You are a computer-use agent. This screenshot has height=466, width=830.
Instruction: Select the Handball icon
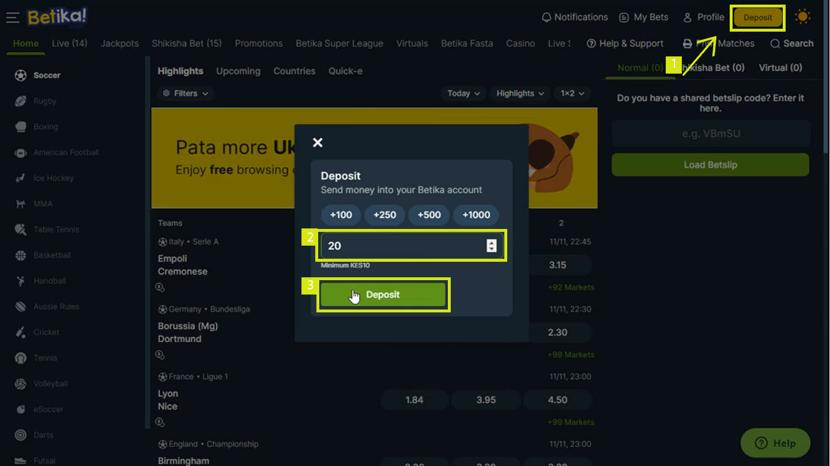[21, 281]
